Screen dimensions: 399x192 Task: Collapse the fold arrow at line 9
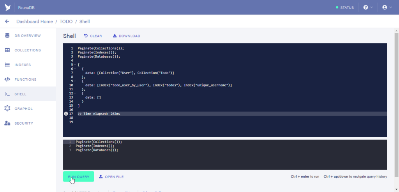[75, 81]
